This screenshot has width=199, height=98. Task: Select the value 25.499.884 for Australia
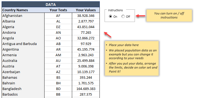point(86,61)
